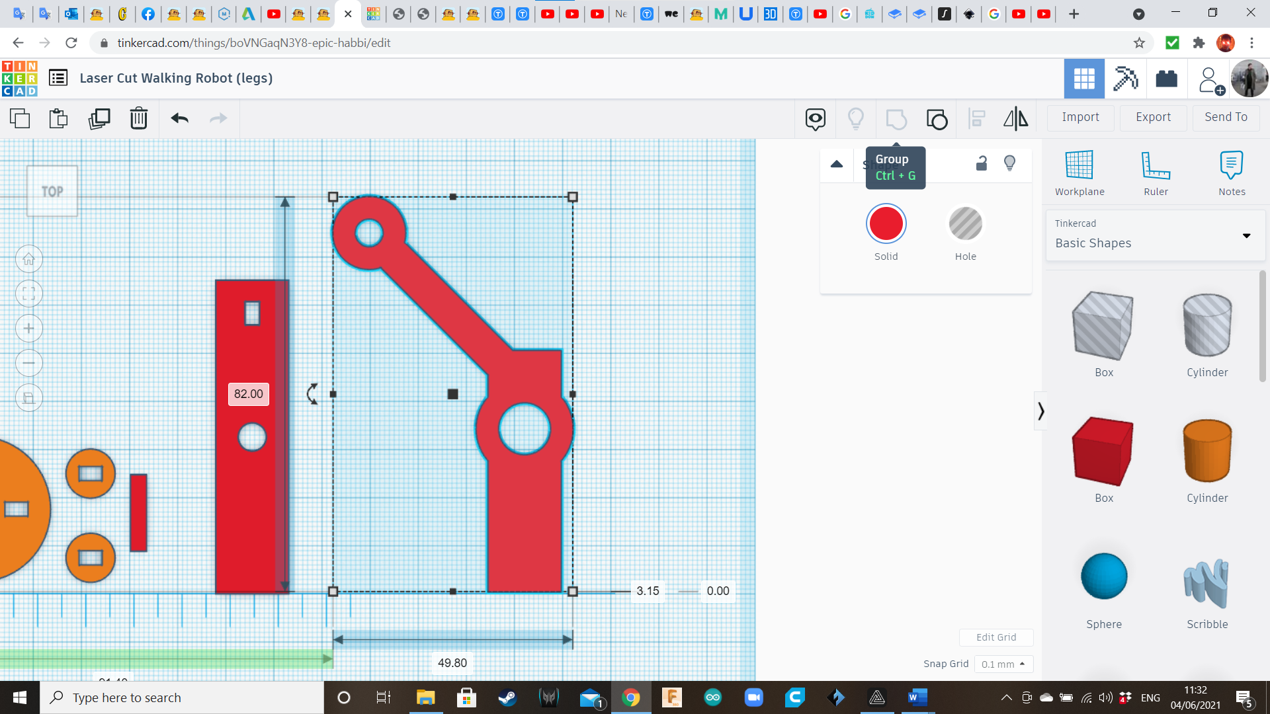The height and width of the screenshot is (714, 1270).
Task: Collapse the shape inspector panel arrow
Action: point(837,164)
